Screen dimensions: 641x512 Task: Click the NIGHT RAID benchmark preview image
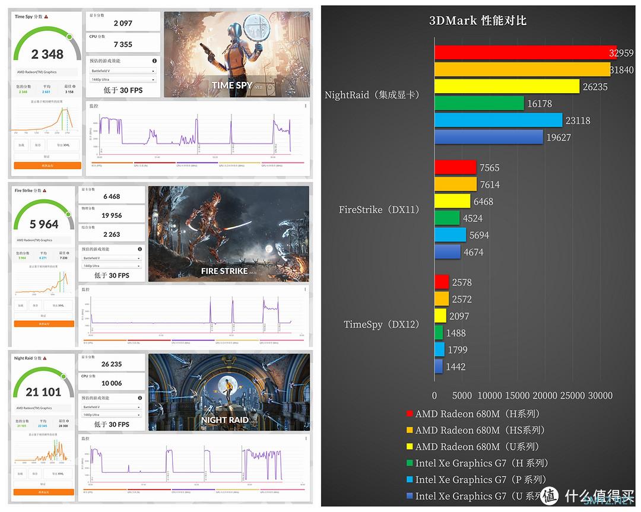pyautogui.click(x=229, y=392)
